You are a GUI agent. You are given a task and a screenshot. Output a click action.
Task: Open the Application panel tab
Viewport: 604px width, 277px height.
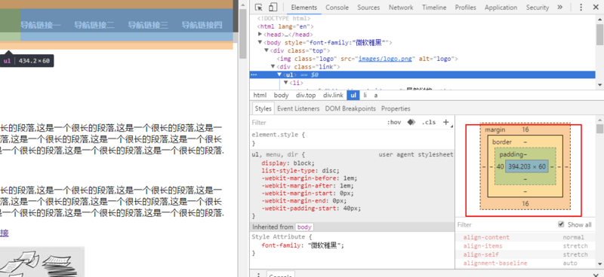point(501,8)
